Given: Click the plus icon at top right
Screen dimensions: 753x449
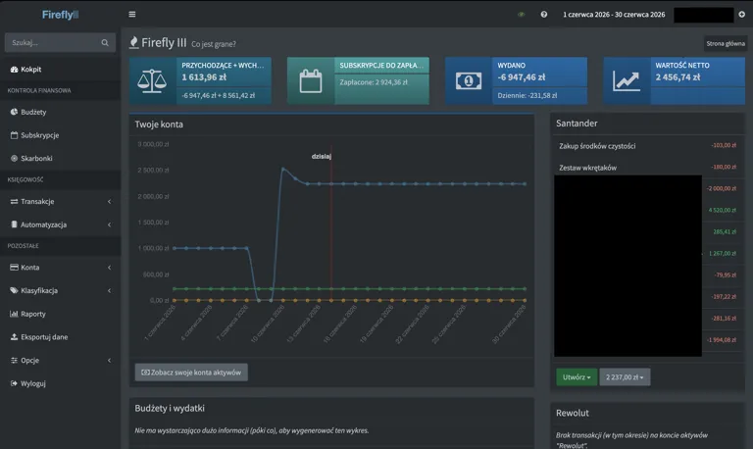Looking at the screenshot, I should click(x=742, y=15).
